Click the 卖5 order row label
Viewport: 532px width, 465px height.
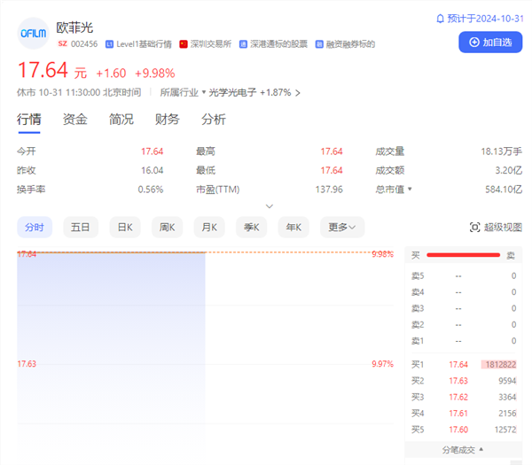[x=418, y=276]
